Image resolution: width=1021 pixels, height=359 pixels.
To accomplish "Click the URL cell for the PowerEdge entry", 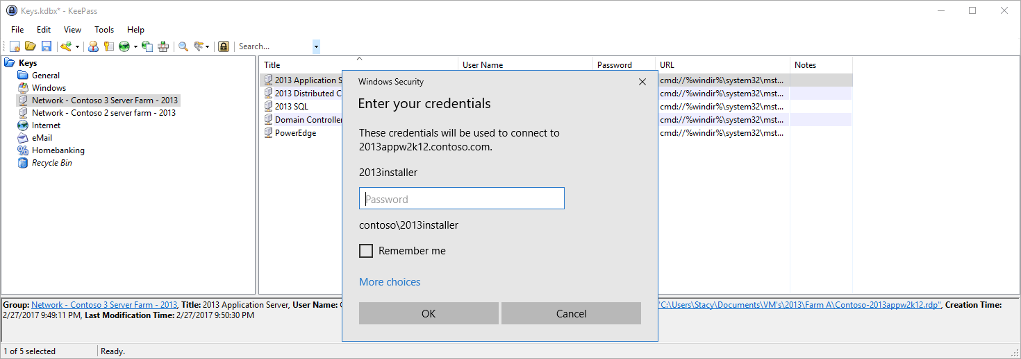I will click(x=722, y=133).
